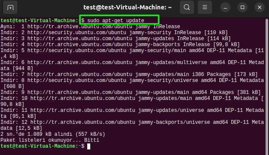Image resolution: width=269 pixels, height=155 pixels.
Task: Place cursor at the bottom empty prompt
Action: coord(89,146)
